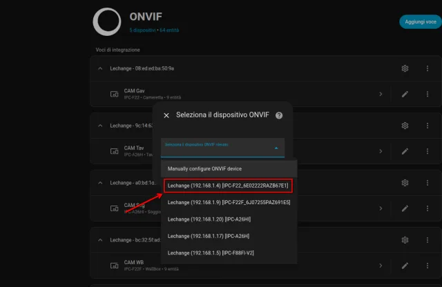Edit the CAM WB device with pencil icon

pos(405,265)
